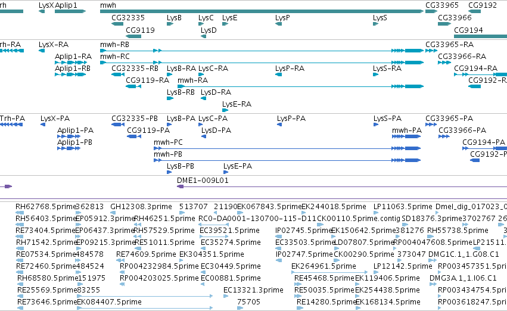Click the CG32335-PB protein label

tap(135, 119)
